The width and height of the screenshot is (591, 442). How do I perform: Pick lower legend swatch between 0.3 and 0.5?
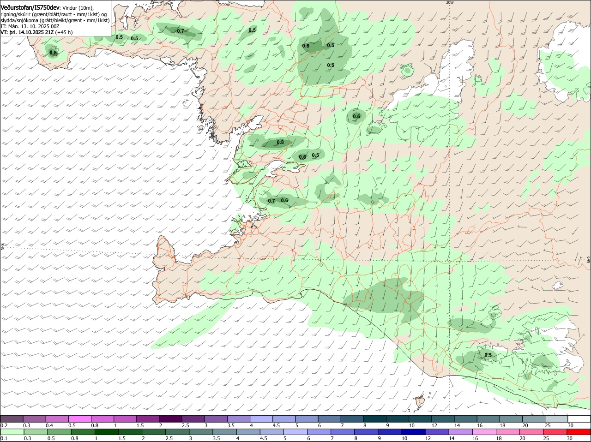36,432
